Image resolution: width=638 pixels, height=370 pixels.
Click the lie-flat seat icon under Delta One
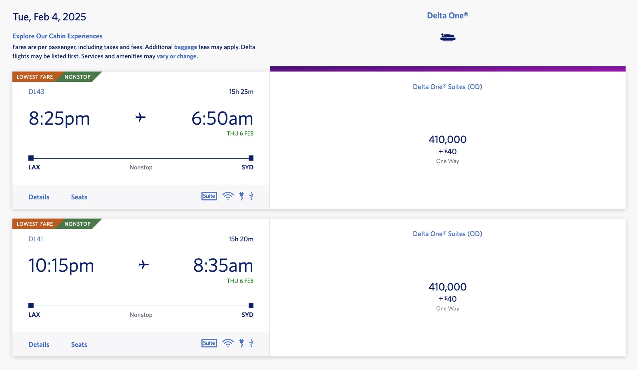pos(447,36)
